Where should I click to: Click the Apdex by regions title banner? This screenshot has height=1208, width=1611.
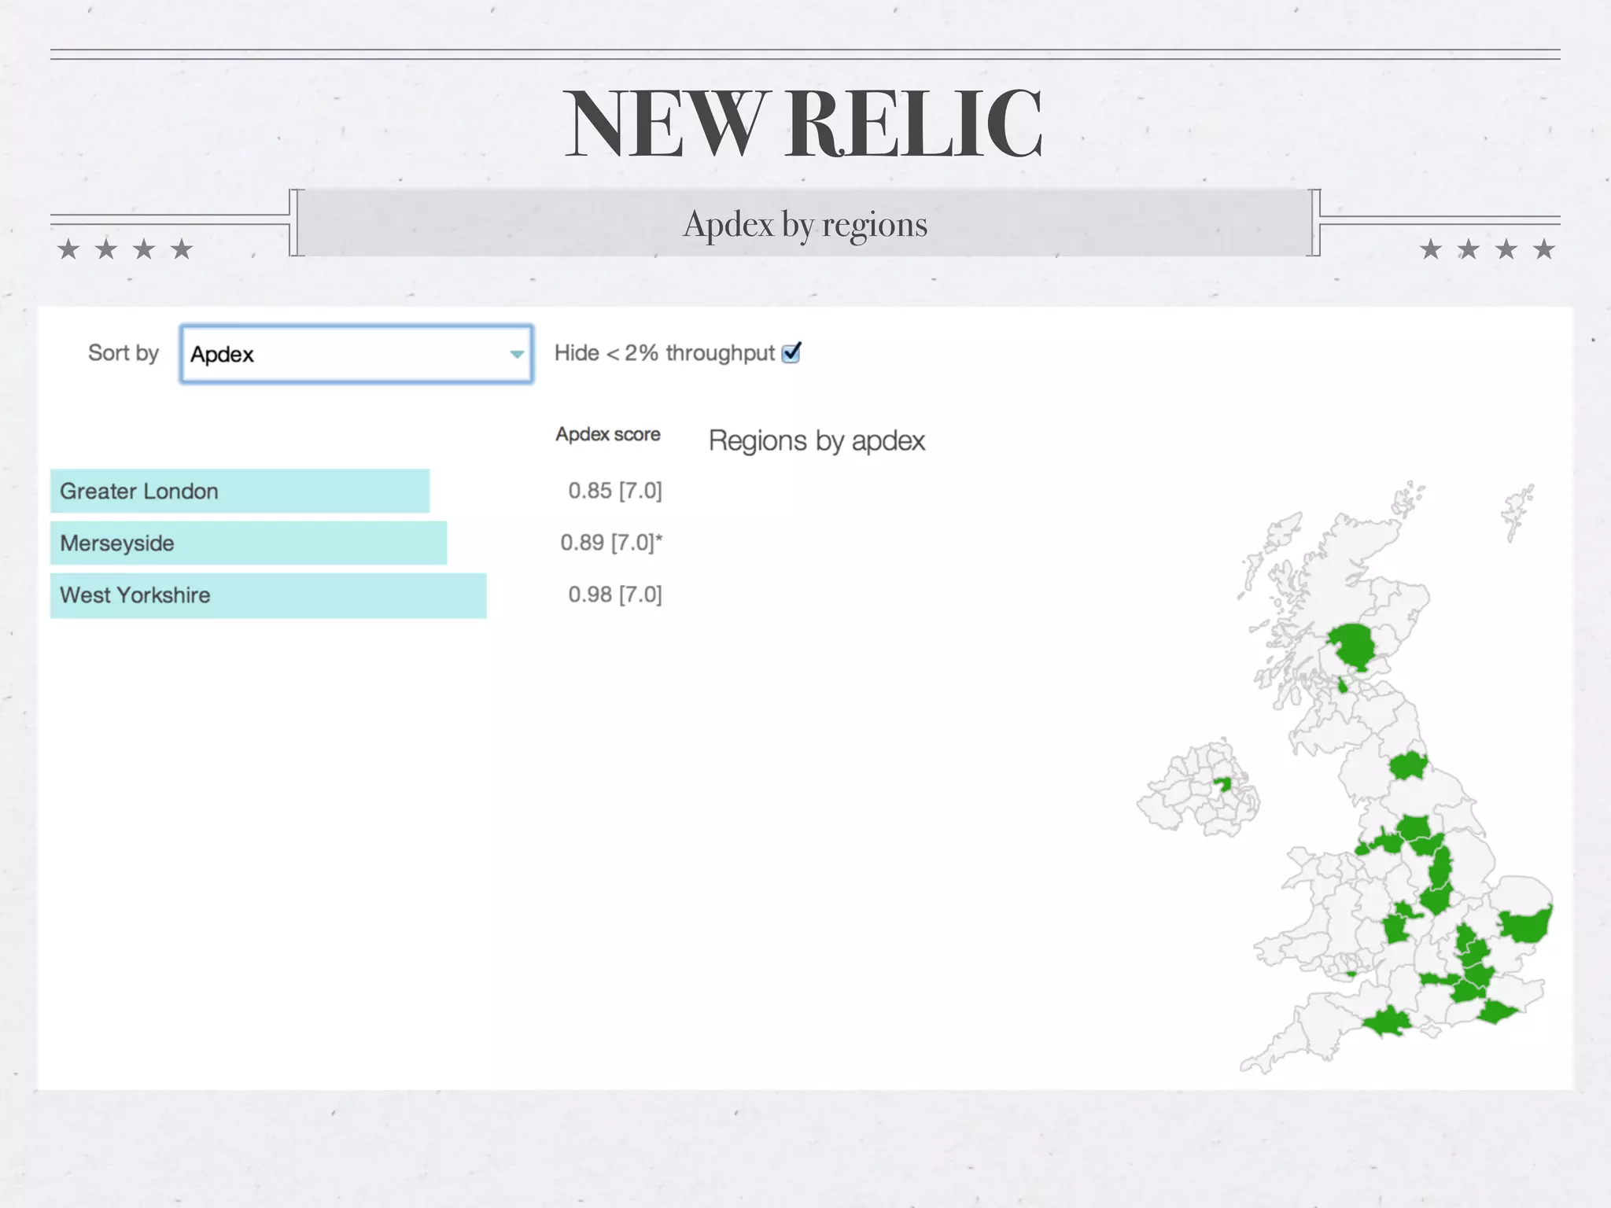pyautogui.click(x=805, y=224)
